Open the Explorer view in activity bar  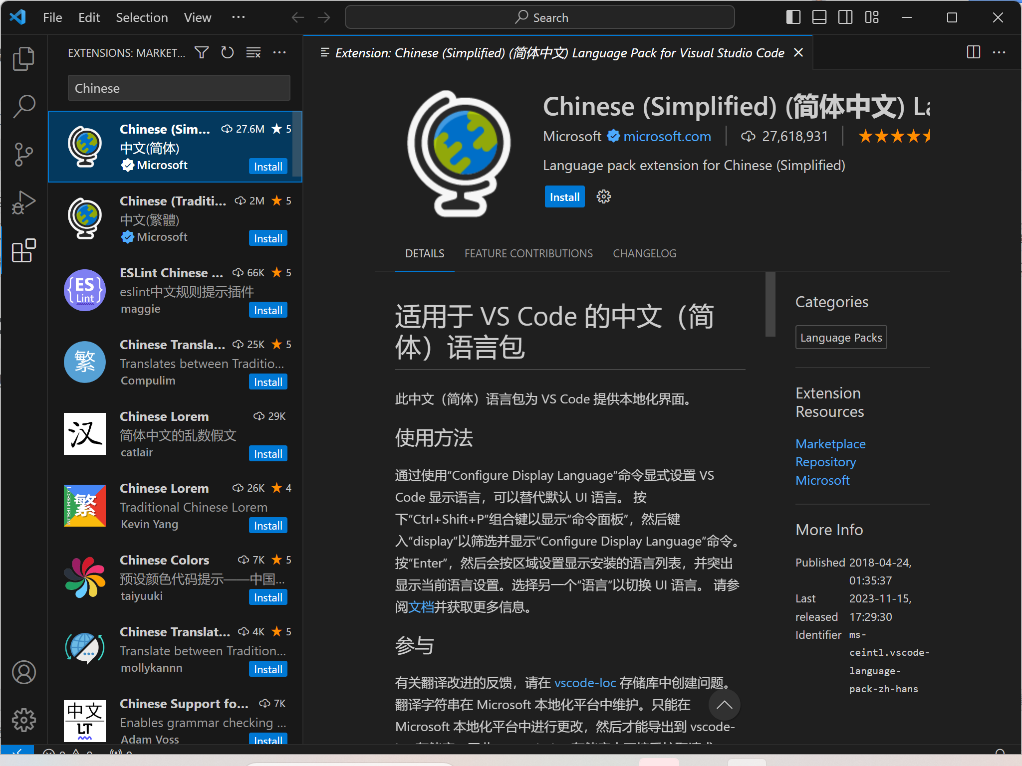tap(23, 59)
